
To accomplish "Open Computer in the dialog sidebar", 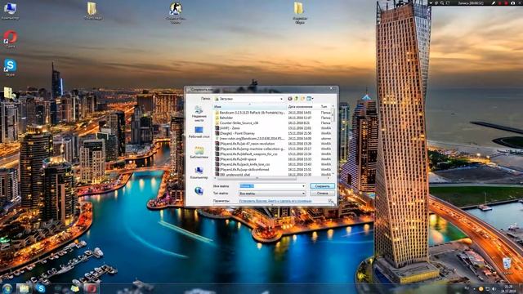I will 199,173.
